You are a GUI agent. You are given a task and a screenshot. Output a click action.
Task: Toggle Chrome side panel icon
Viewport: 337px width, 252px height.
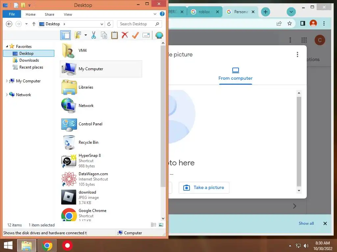303,23
